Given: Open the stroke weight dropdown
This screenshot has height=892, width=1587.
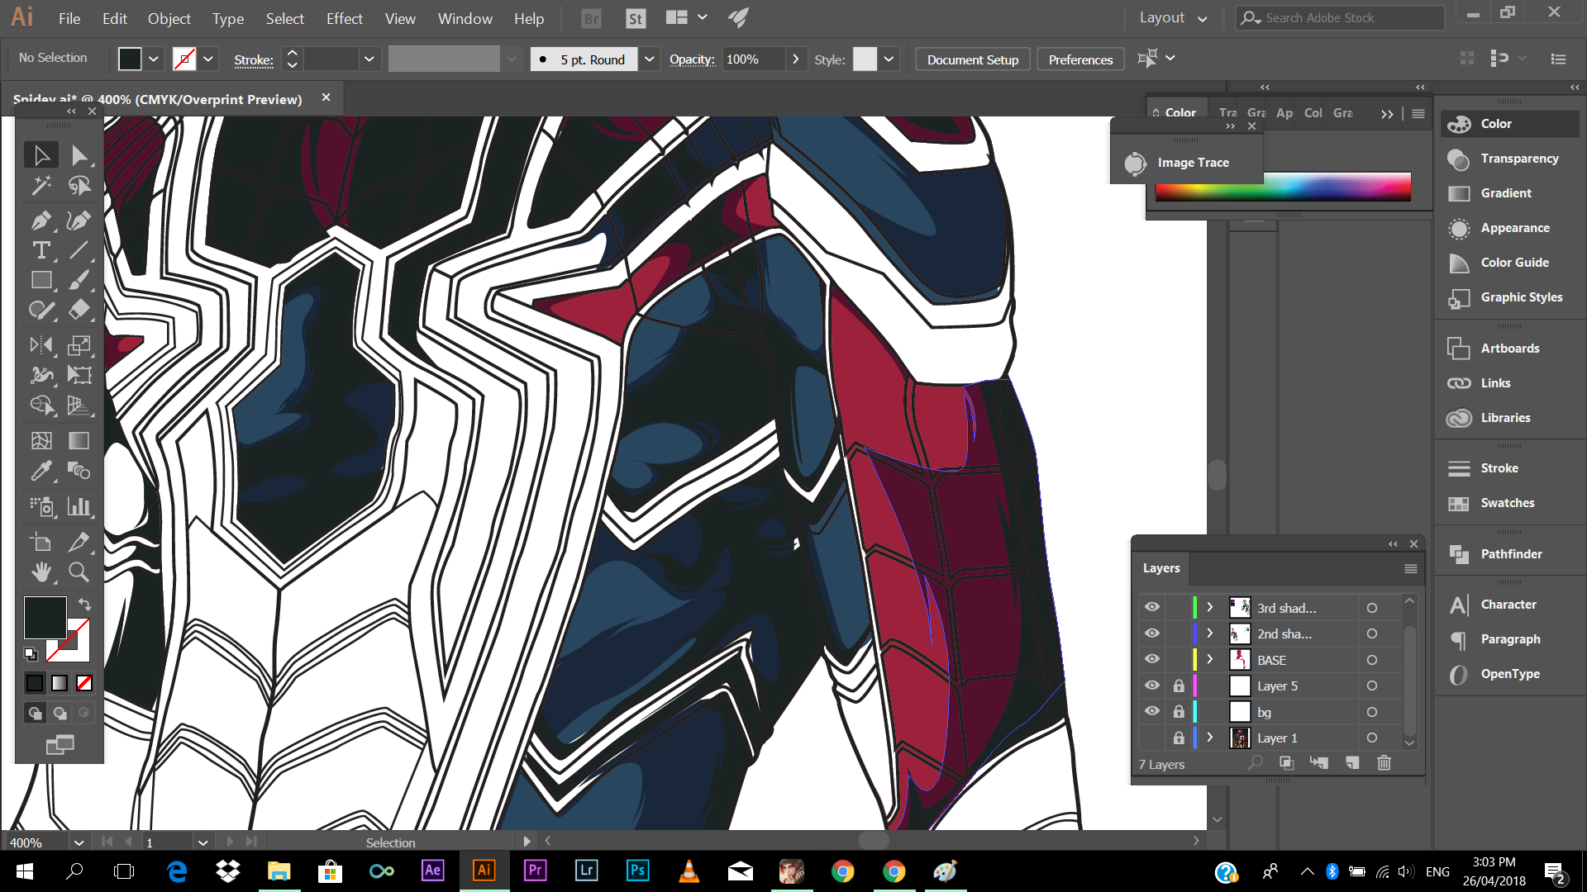Looking at the screenshot, I should point(369,59).
